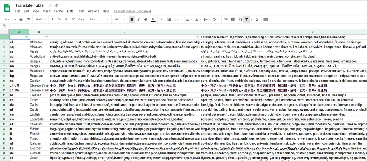367x161 pixels.
Task: Click the keyboard input tools icon
Action: click(266, 19)
